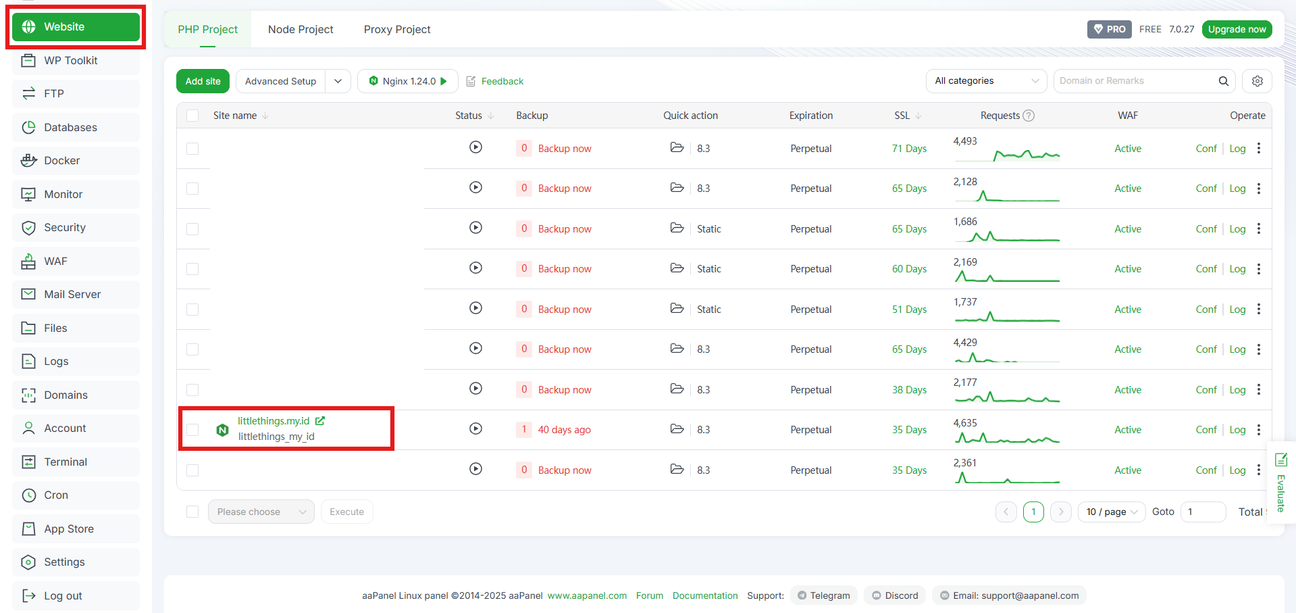Toggle running status for the littlethings.my.id site

click(475, 428)
